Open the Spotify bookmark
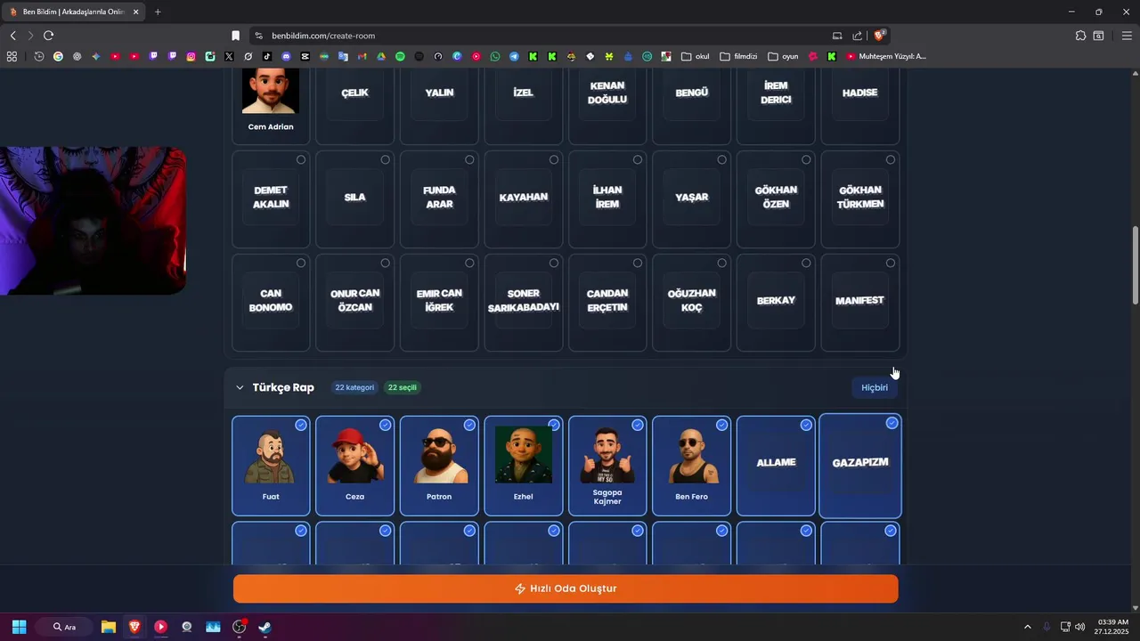The height and width of the screenshot is (641, 1140). [x=400, y=56]
